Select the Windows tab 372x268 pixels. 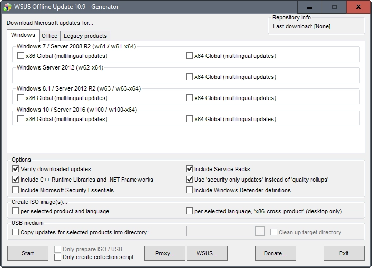coord(23,35)
